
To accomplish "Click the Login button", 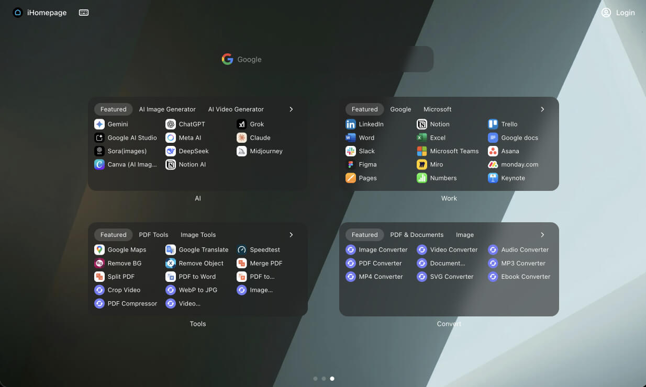I will coord(618,13).
